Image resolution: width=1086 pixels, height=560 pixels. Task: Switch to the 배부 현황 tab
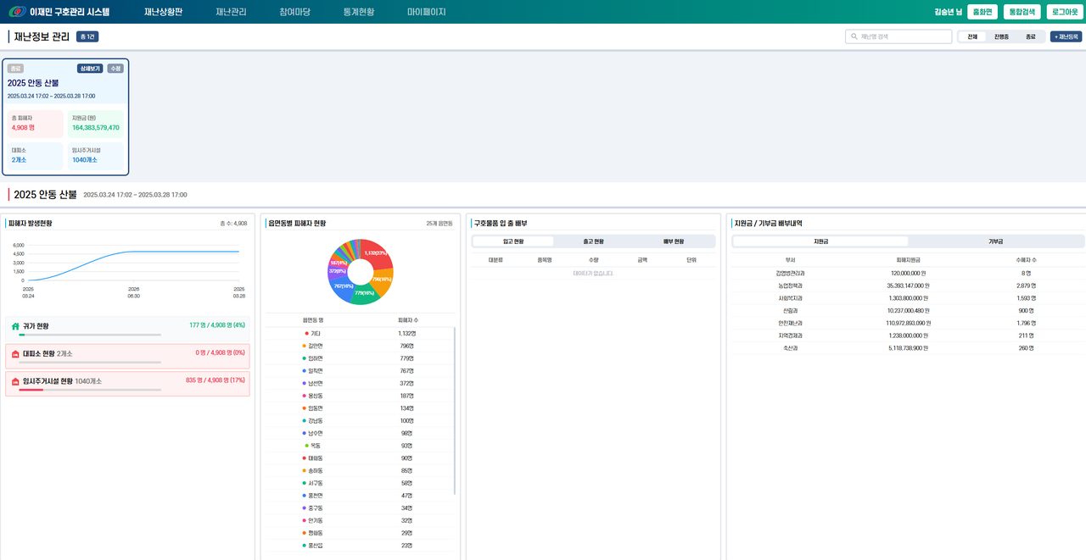[x=674, y=241]
